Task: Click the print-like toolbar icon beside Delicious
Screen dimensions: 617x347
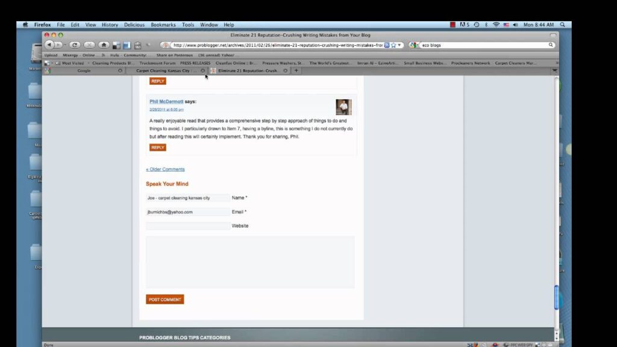Action: click(138, 45)
